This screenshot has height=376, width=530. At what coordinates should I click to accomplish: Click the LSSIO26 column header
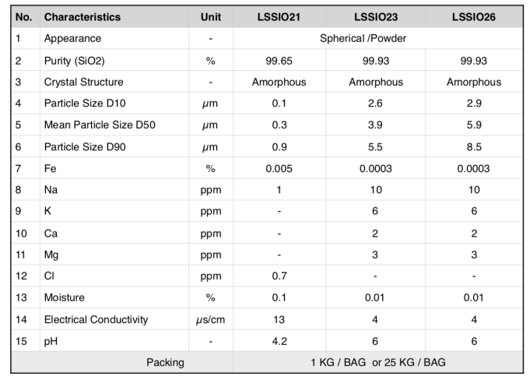pos(473,16)
